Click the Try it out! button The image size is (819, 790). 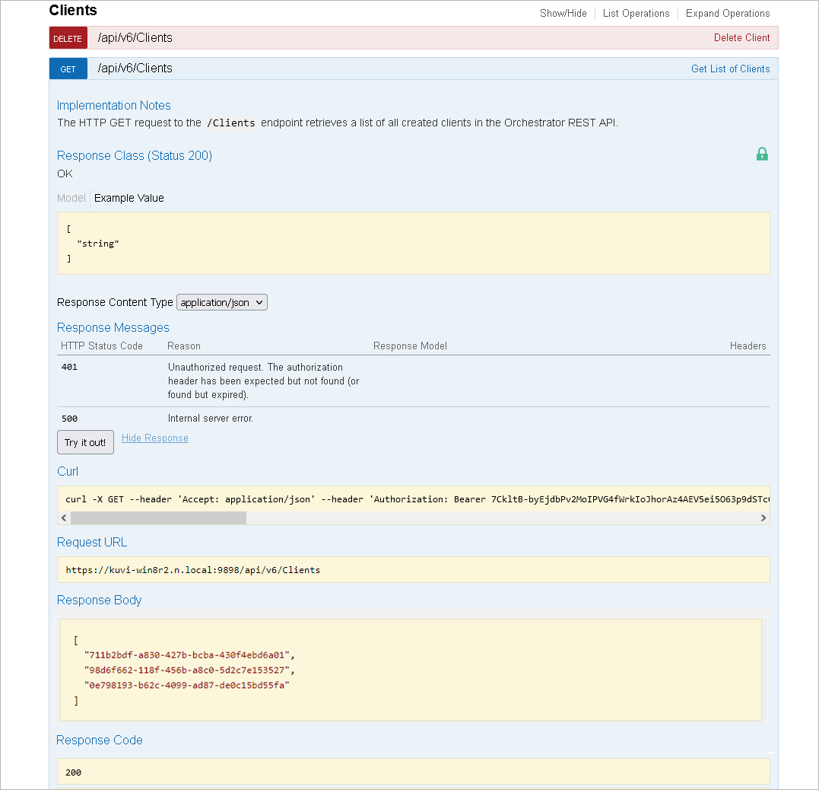coord(85,442)
